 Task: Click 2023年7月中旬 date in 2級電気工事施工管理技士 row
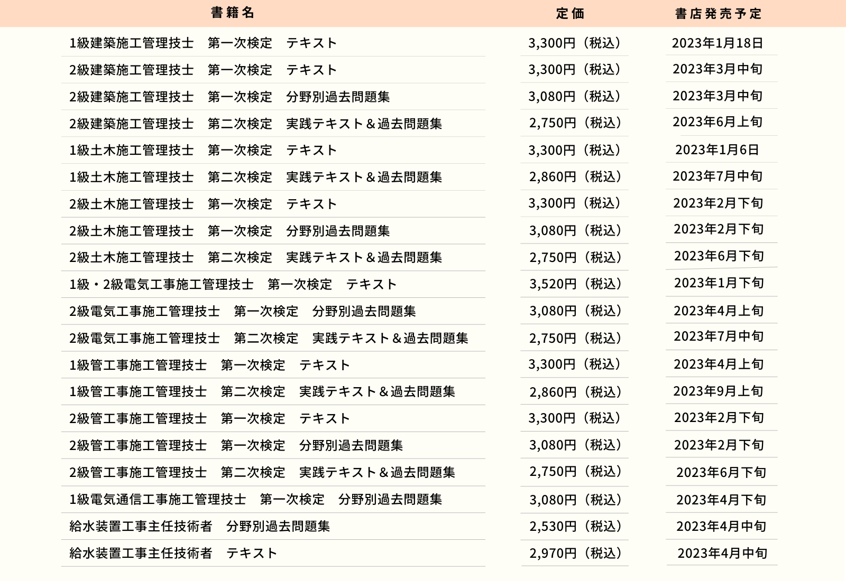coord(719,336)
